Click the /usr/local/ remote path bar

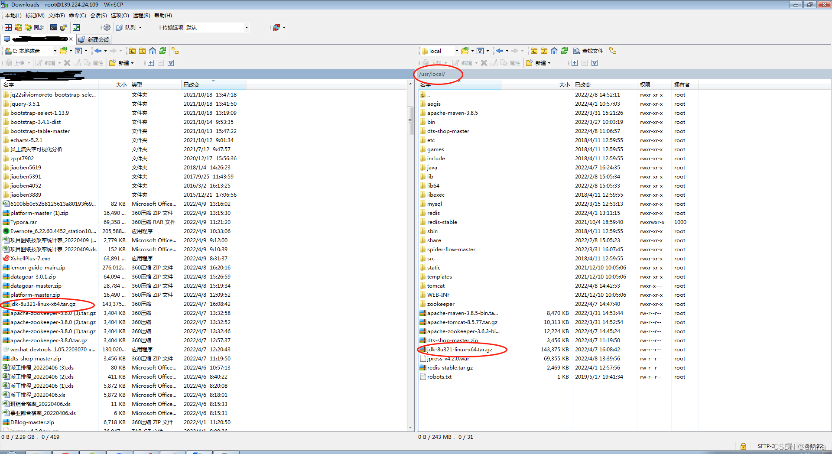[x=623, y=74]
